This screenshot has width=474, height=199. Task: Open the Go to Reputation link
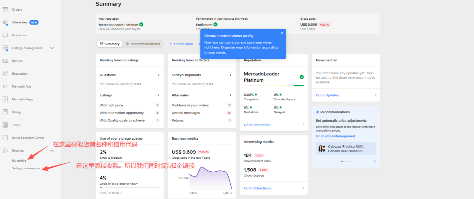[257, 125]
